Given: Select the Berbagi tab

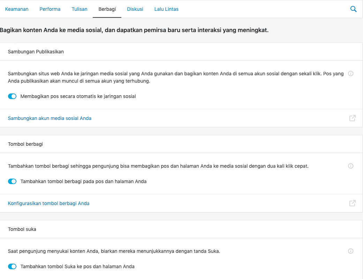Looking at the screenshot, I should click(107, 9).
